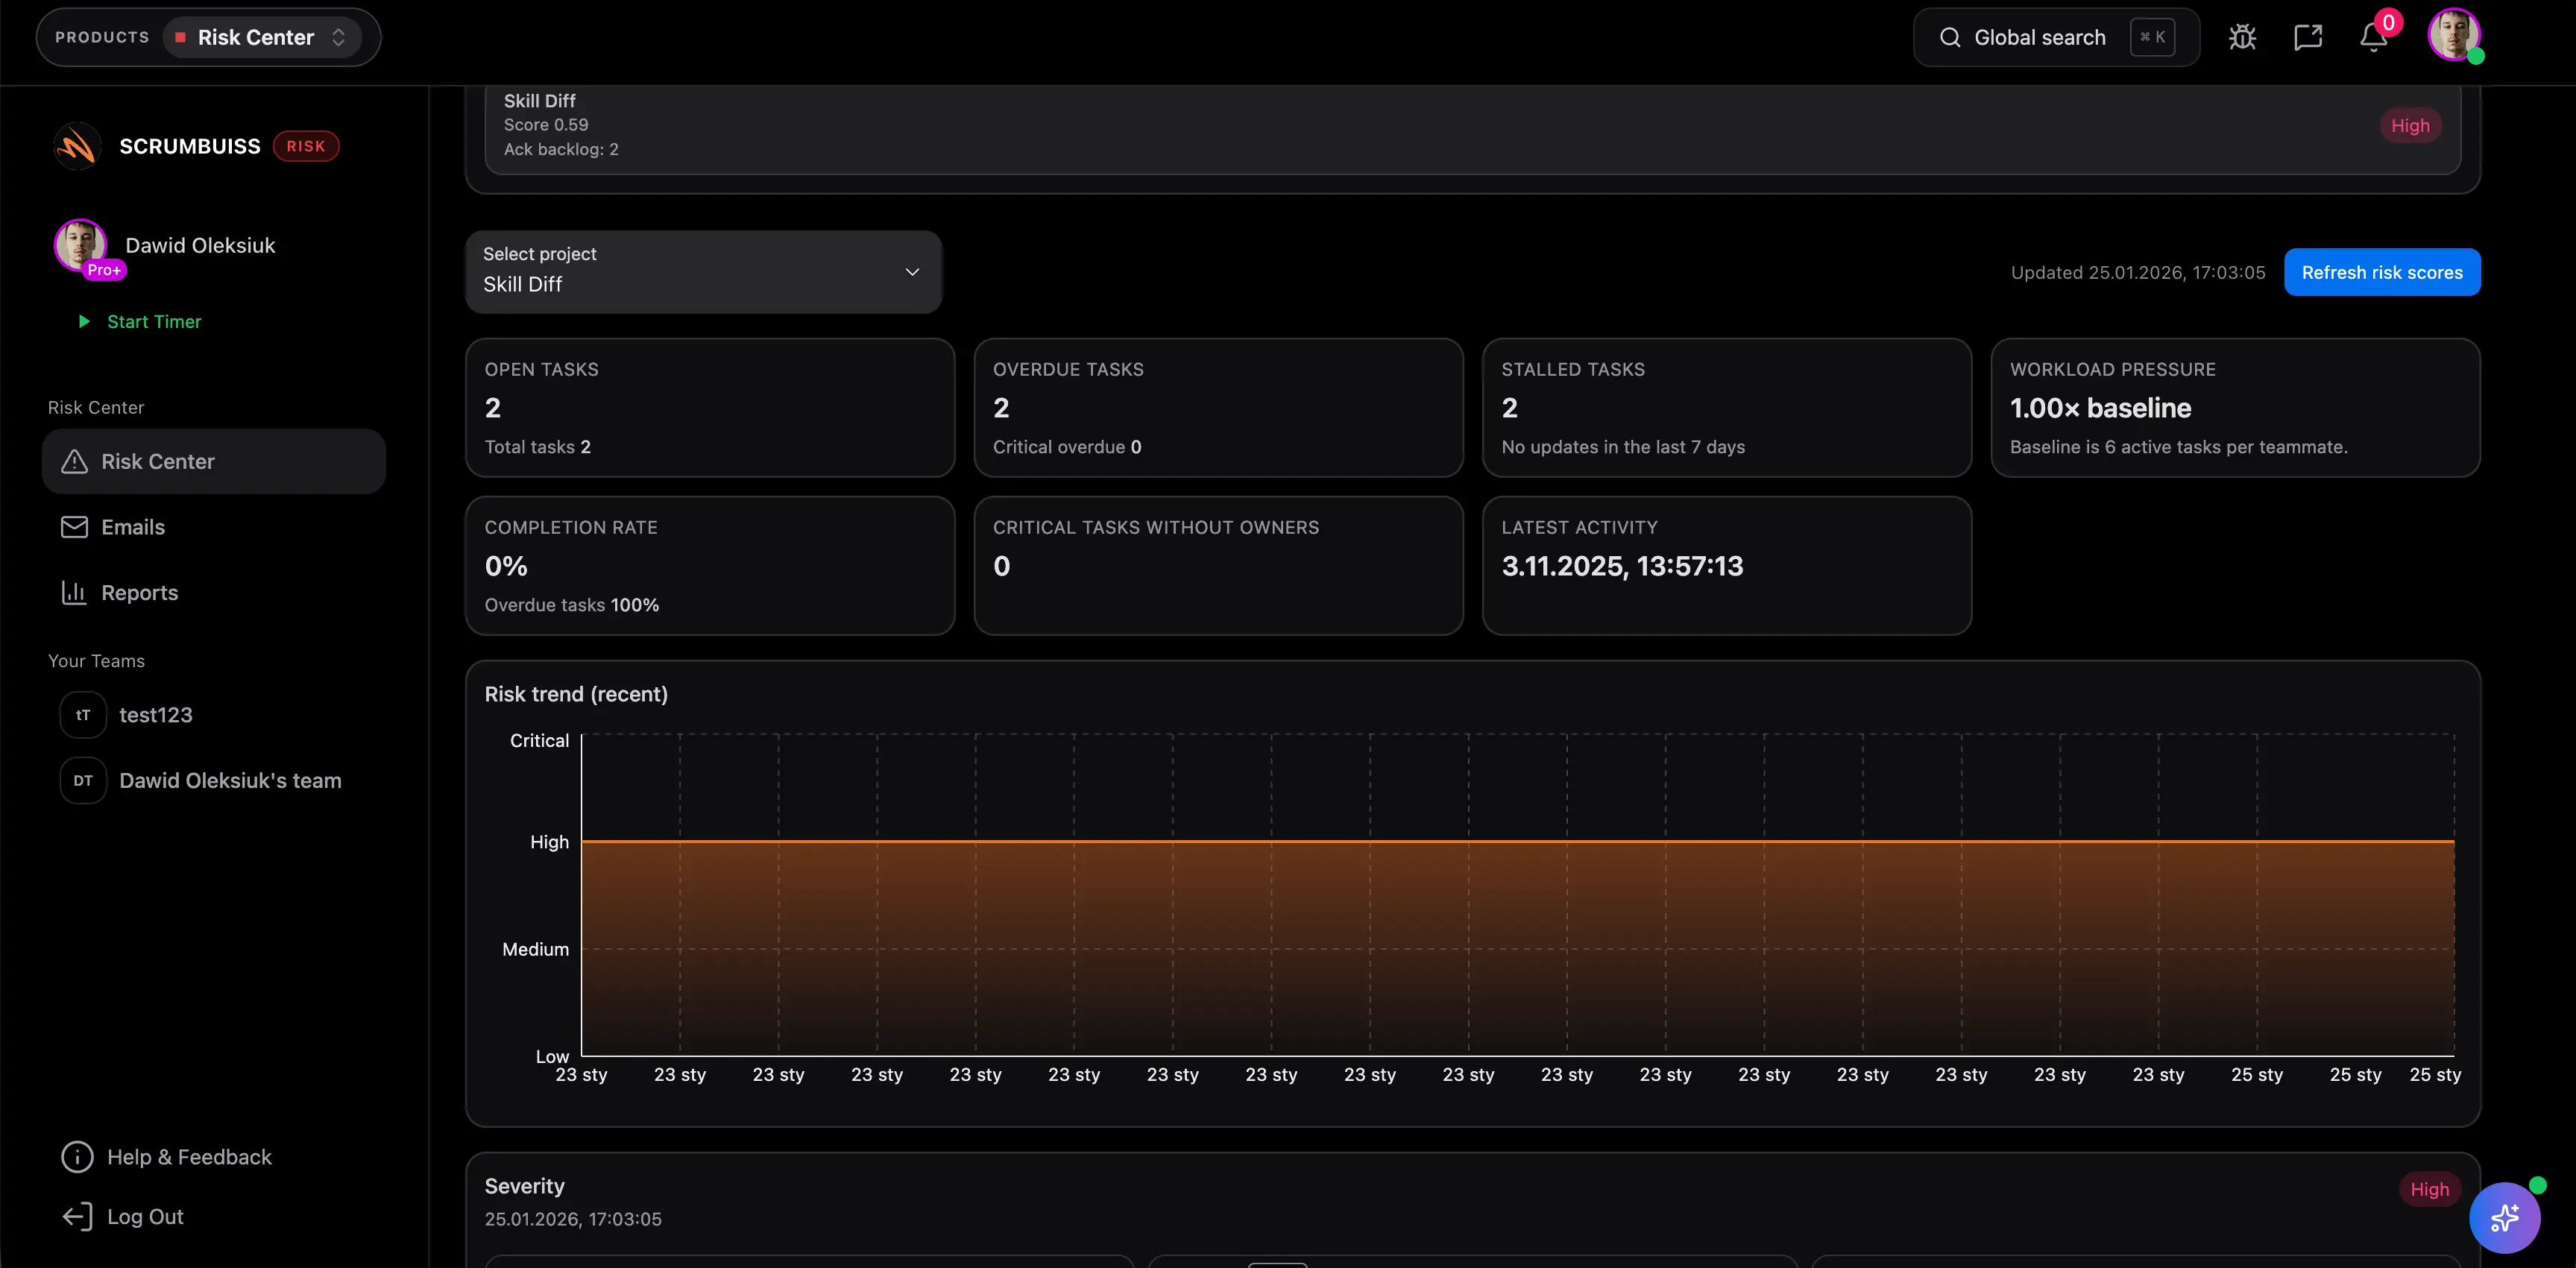2576x1268 pixels.
Task: Click the Help & Feedback info icon
Action: (77, 1157)
